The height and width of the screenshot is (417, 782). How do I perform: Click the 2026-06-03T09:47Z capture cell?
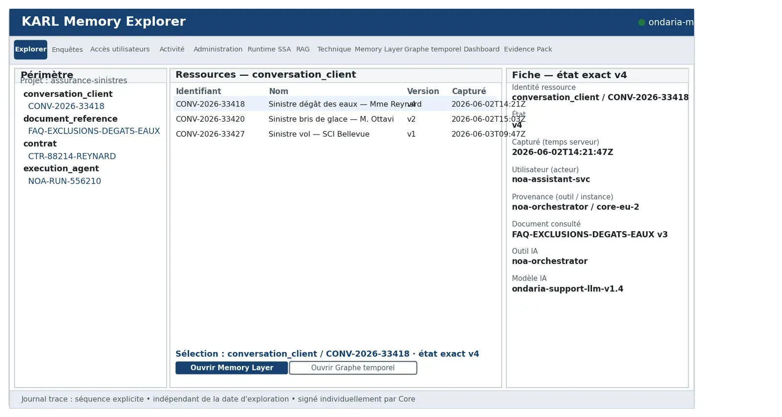(x=488, y=134)
